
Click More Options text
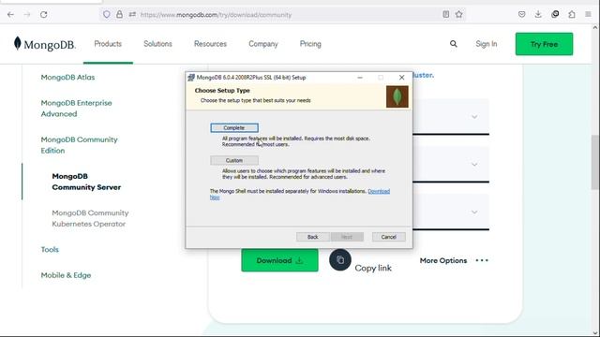pyautogui.click(x=443, y=260)
